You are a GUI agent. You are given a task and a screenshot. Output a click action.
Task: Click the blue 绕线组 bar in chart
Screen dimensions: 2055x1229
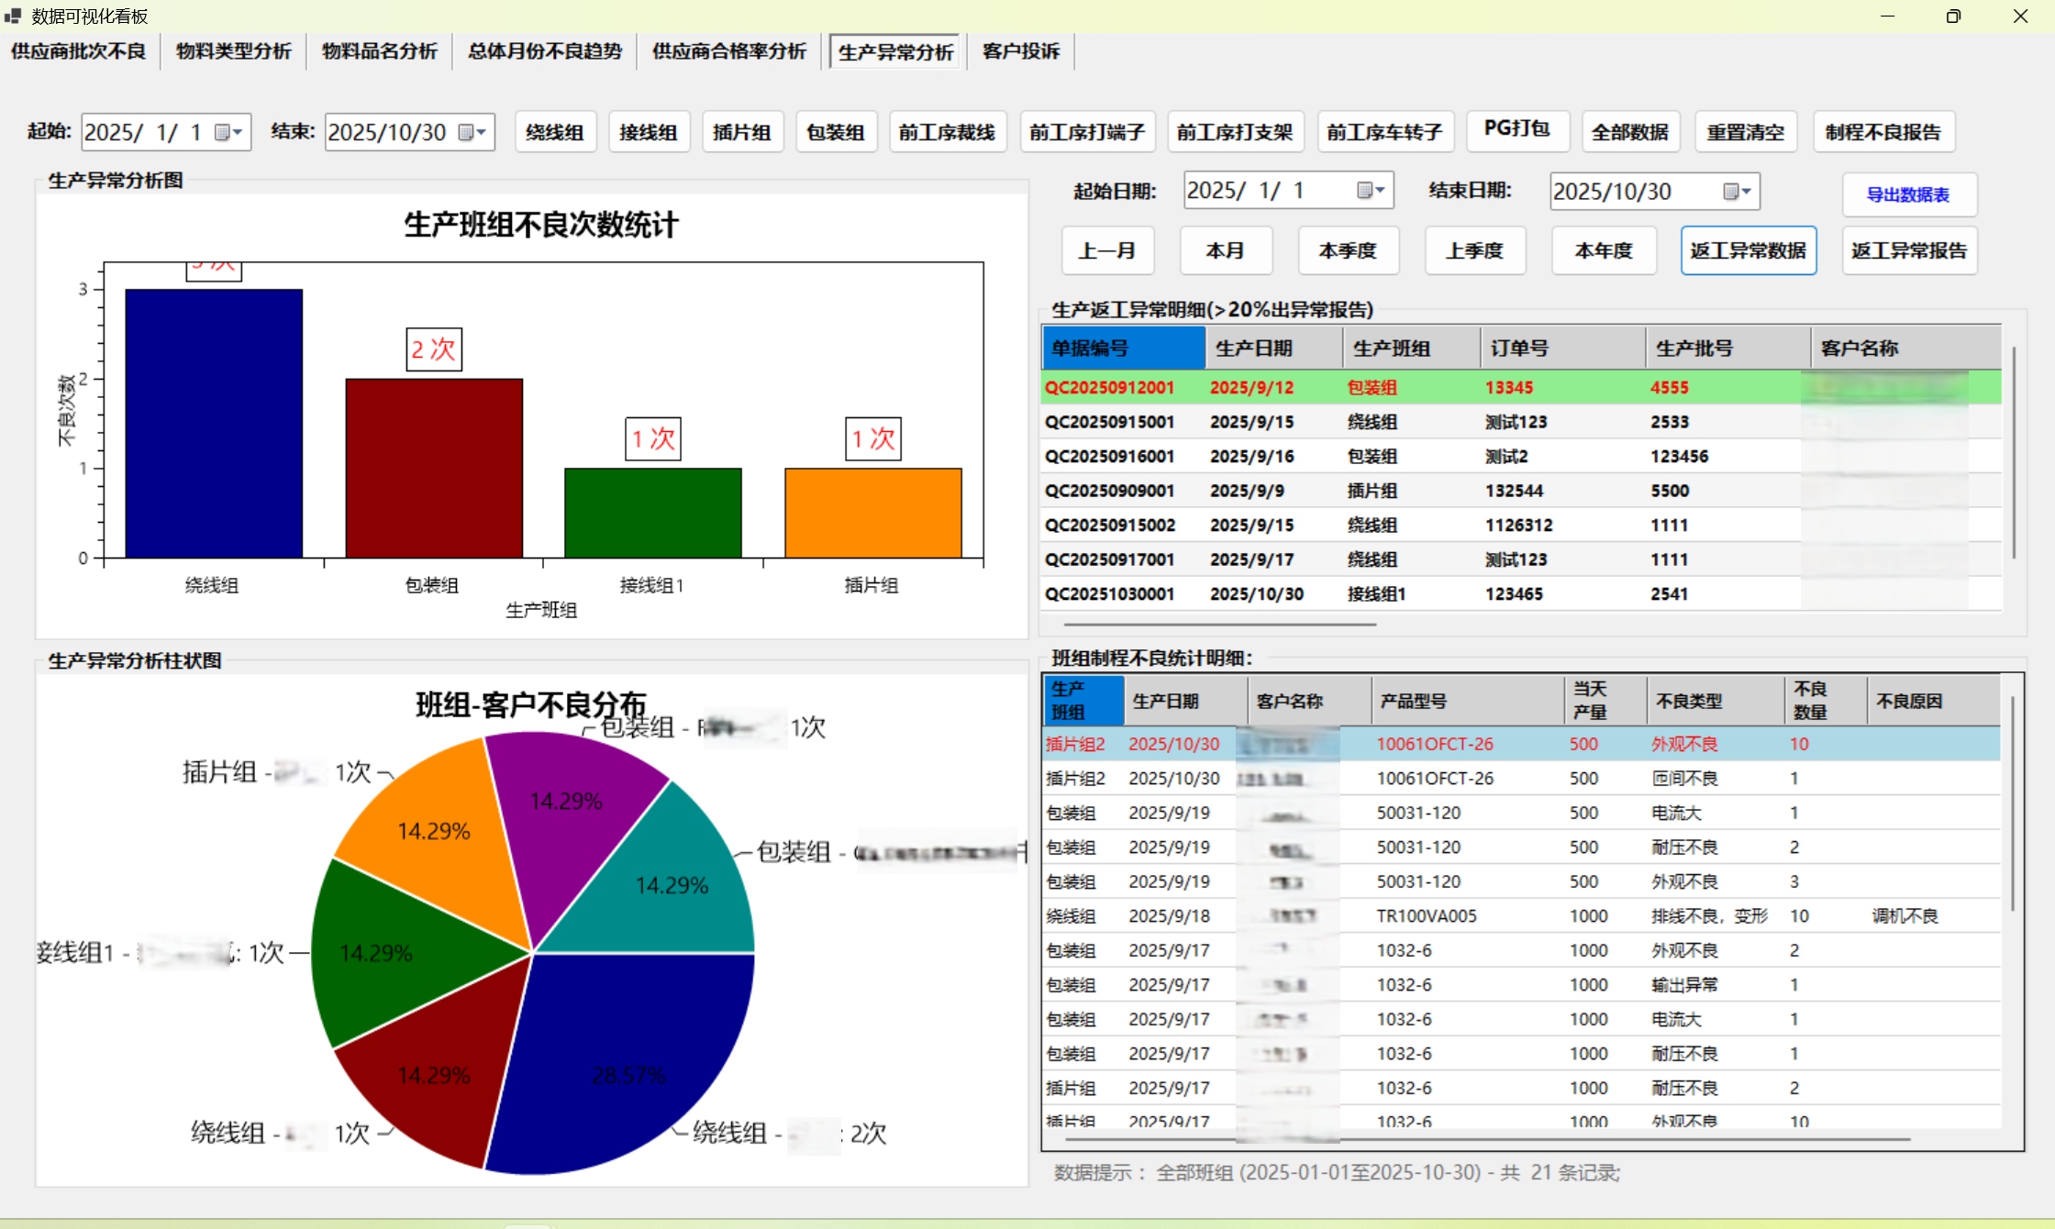(214, 422)
